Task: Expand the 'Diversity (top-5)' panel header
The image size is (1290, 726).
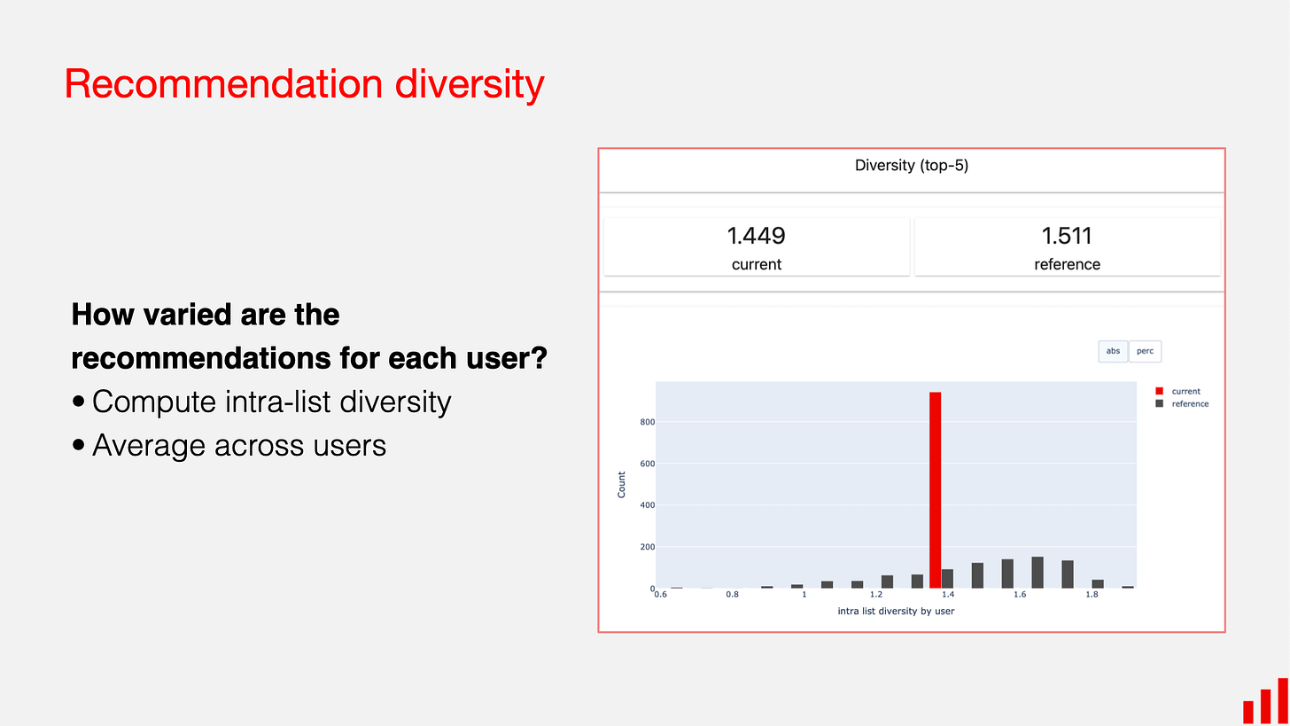Action: click(x=912, y=166)
